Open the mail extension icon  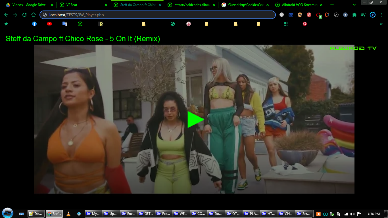coord(291,15)
